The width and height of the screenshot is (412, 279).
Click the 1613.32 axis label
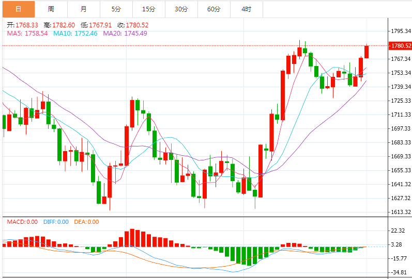click(x=401, y=212)
